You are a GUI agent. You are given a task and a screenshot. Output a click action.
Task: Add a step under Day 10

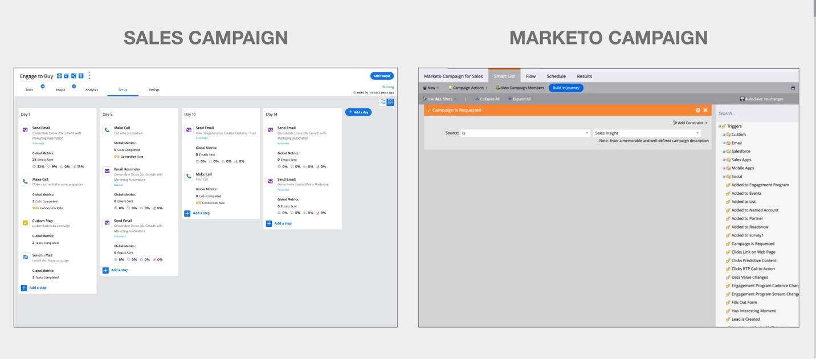(197, 213)
